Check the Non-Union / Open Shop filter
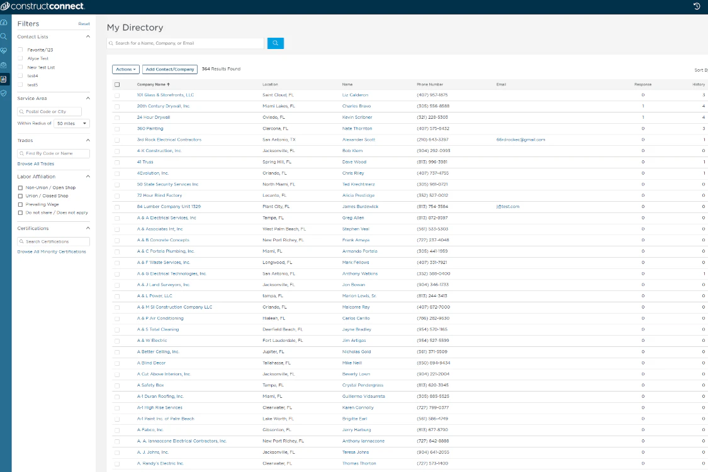The height and width of the screenshot is (472, 708). 19,187
